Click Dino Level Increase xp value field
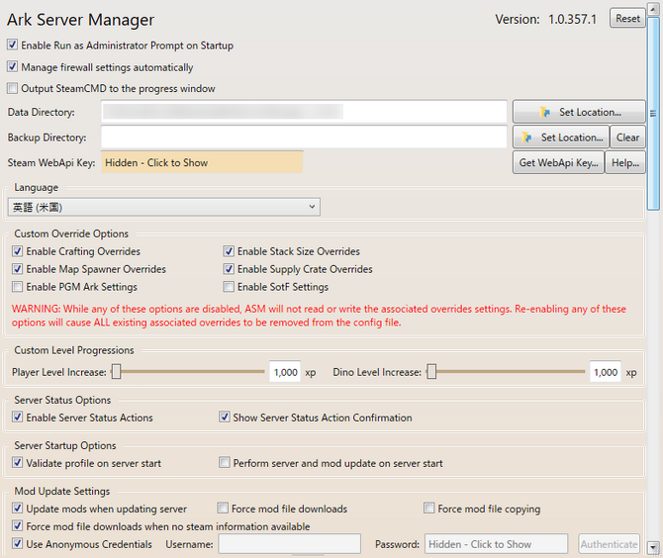The height and width of the screenshot is (558, 663). pos(605,372)
